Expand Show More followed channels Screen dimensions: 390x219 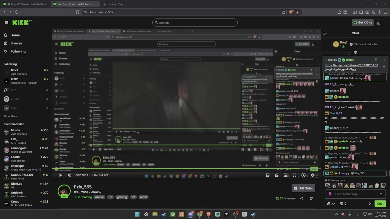tap(10, 116)
